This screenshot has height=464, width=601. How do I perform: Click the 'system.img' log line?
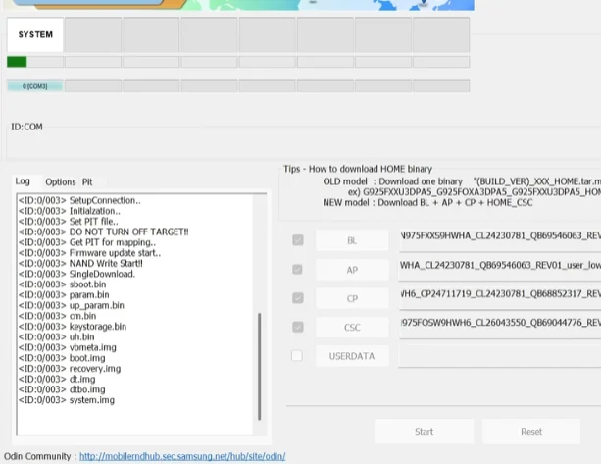pyautogui.click(x=67, y=400)
